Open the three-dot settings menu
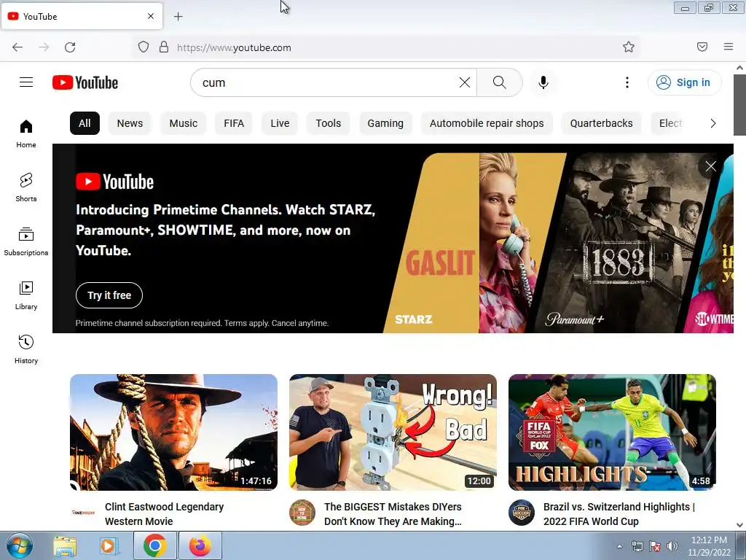This screenshot has height=560, width=746. click(627, 82)
